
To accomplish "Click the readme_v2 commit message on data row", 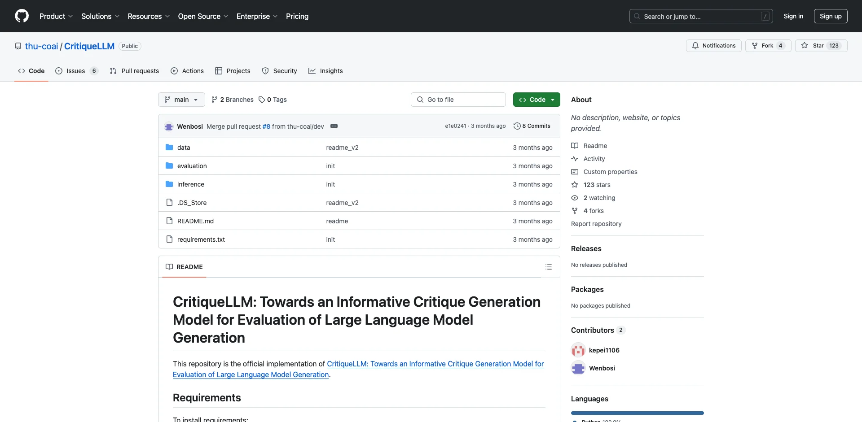I will pyautogui.click(x=342, y=148).
